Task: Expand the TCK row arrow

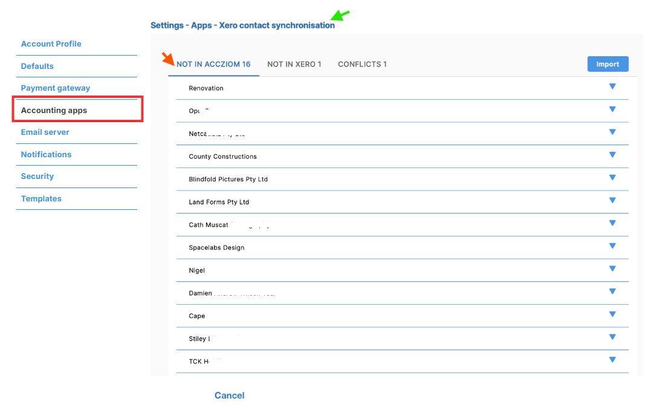Action: pyautogui.click(x=612, y=360)
